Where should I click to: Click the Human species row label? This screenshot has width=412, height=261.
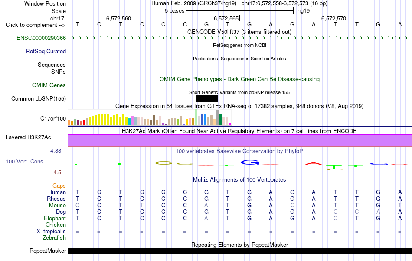(x=57, y=192)
